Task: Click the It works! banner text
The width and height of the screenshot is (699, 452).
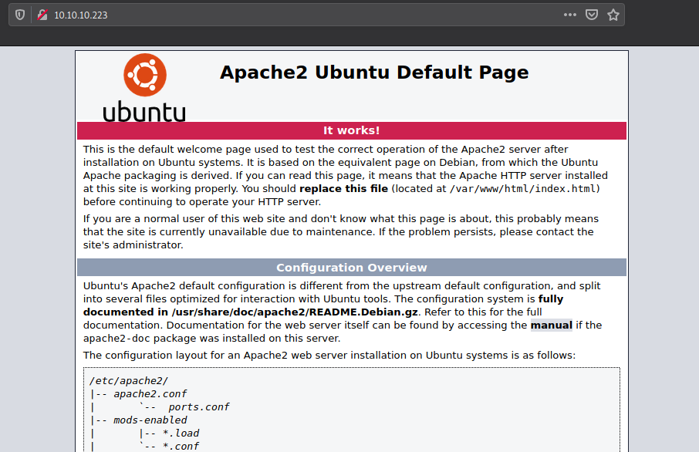Action: (x=351, y=130)
